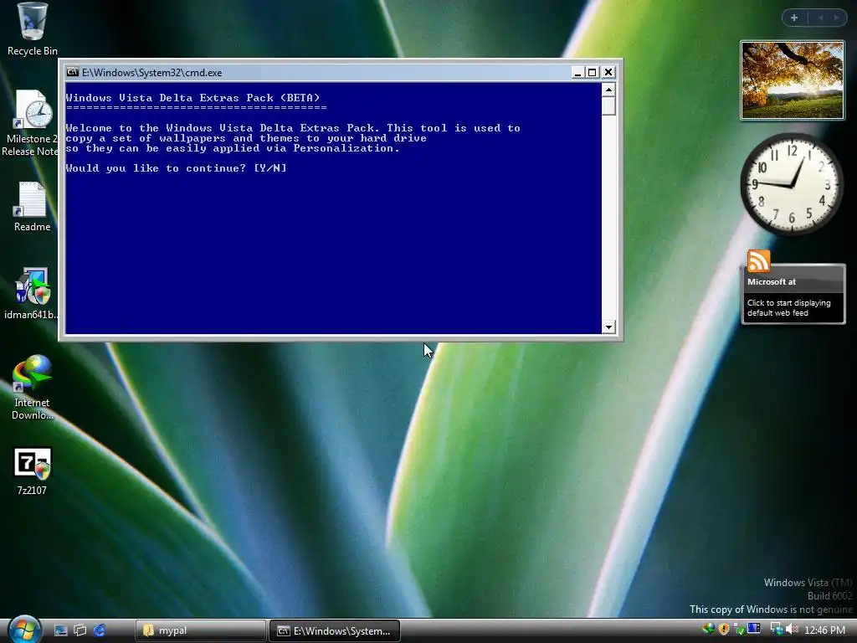
Task: Select Internet Download Manager desktop shortcut
Action: click(x=32, y=388)
